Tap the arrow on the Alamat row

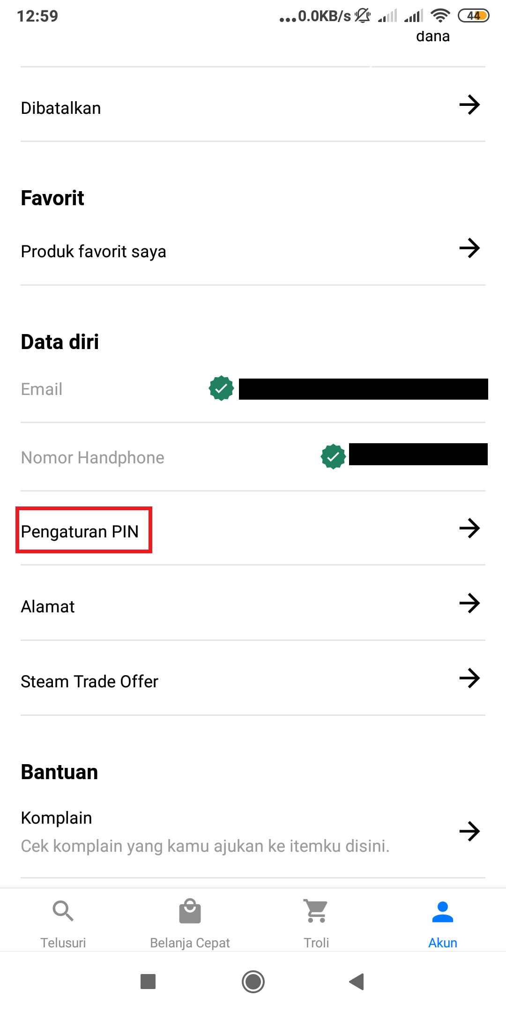pos(469,603)
